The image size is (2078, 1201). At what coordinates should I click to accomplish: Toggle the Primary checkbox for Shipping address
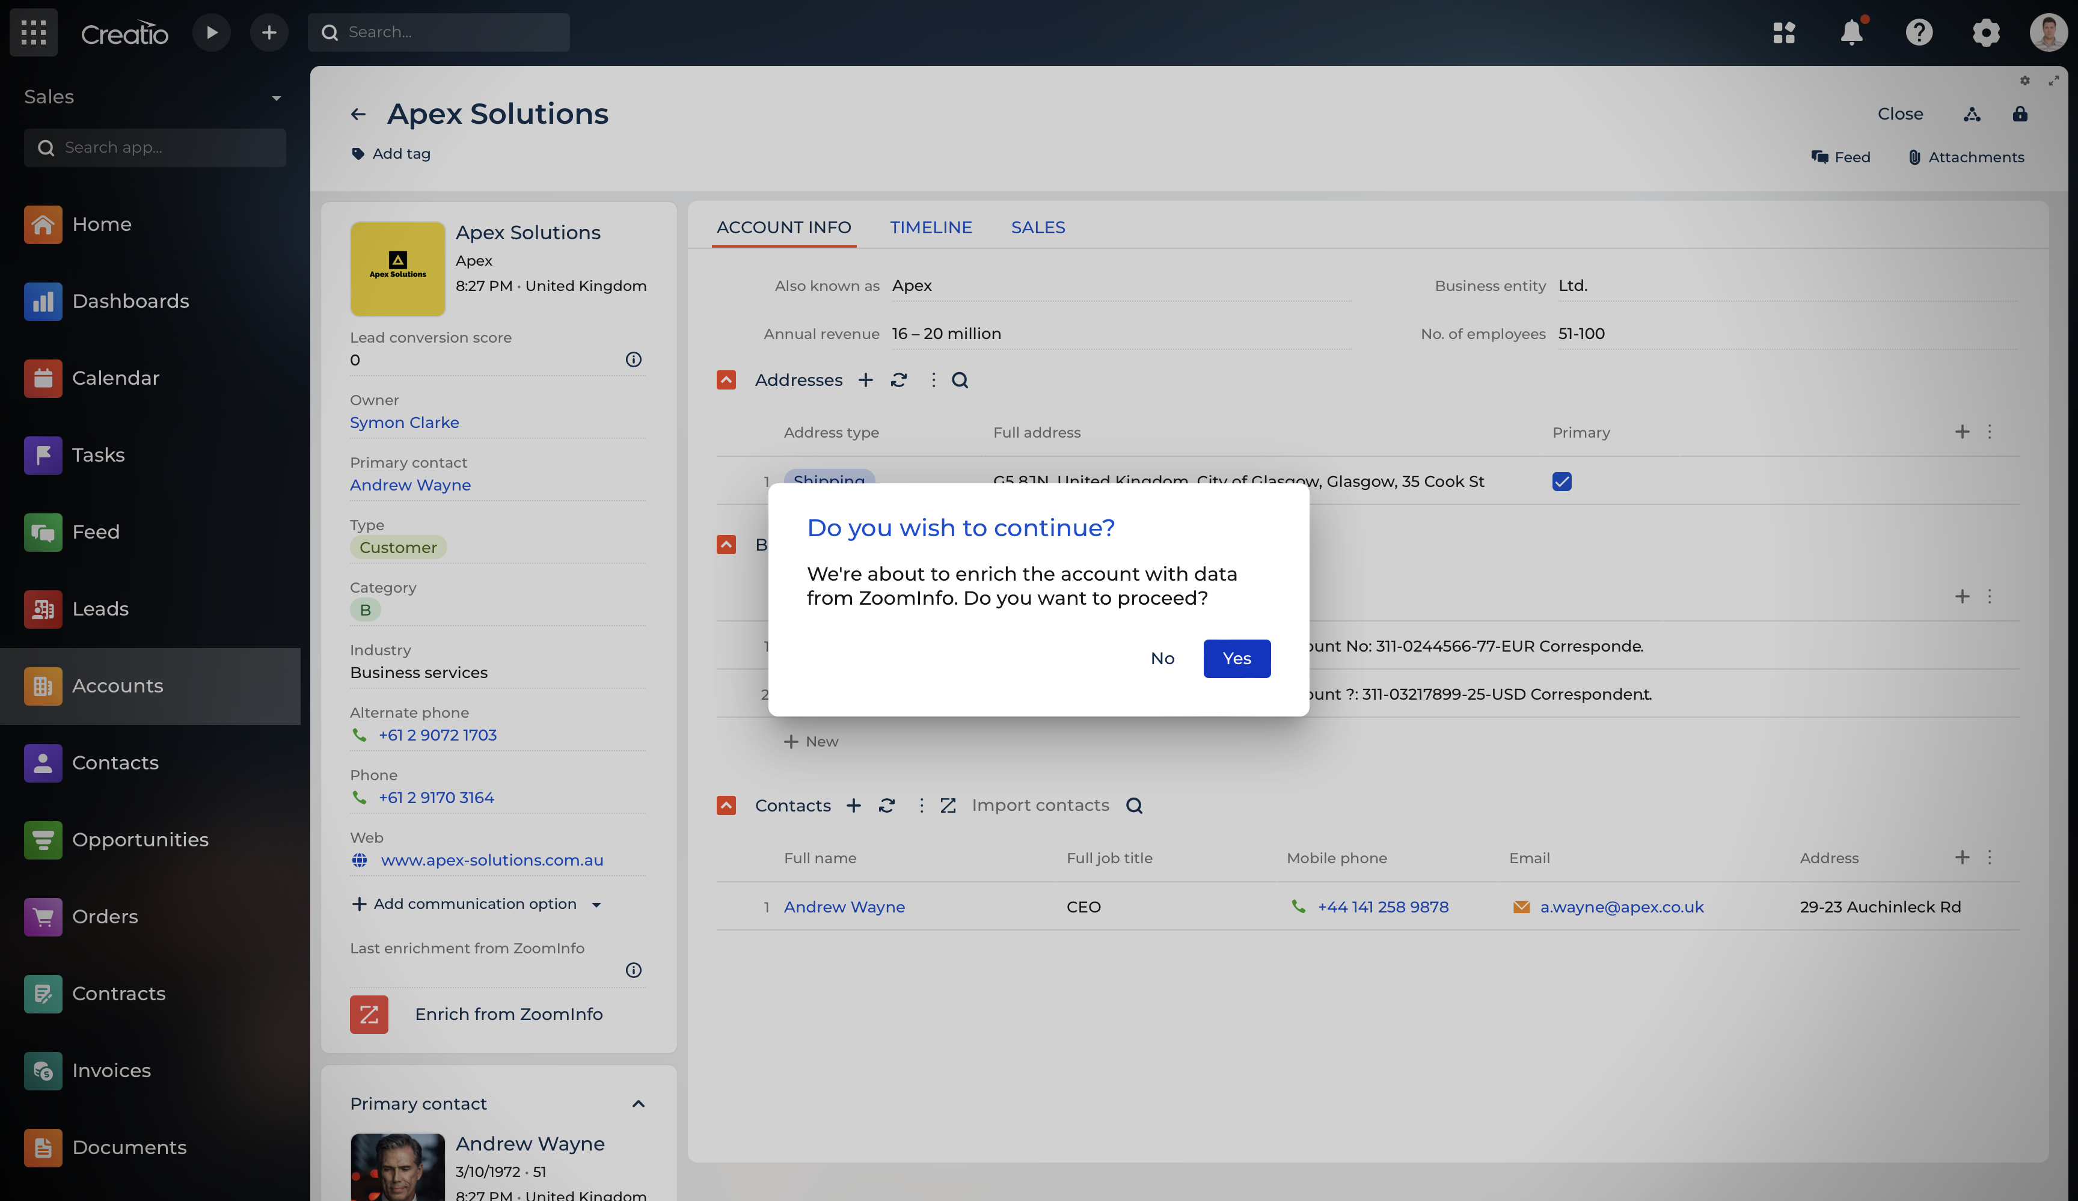click(1561, 481)
